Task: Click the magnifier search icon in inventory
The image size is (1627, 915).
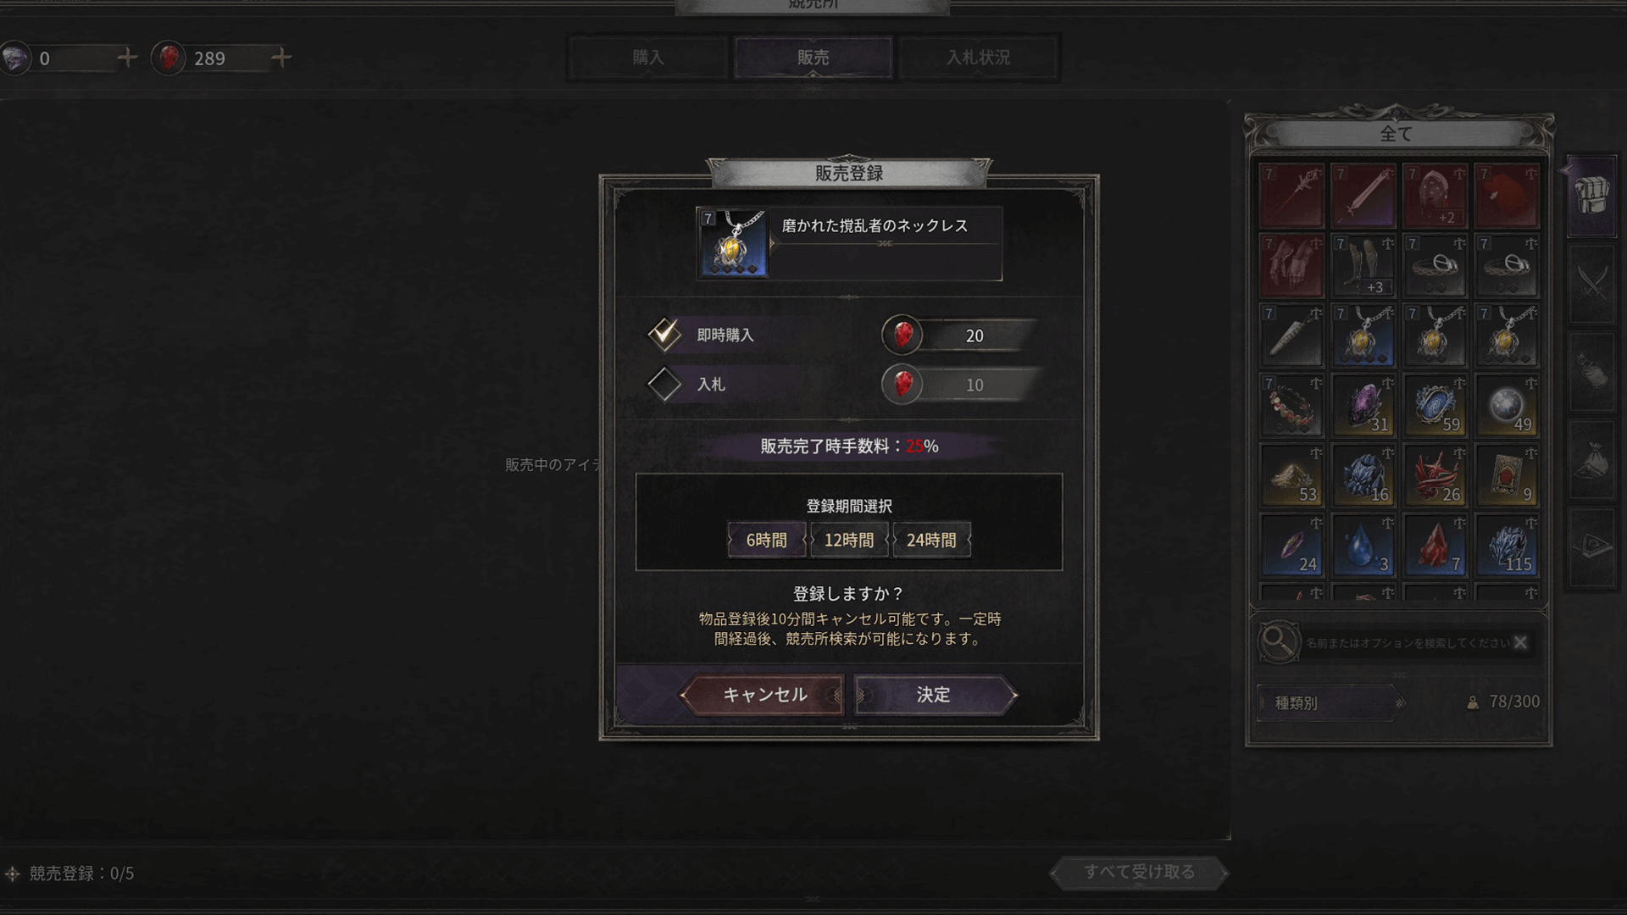Action: pos(1278,642)
